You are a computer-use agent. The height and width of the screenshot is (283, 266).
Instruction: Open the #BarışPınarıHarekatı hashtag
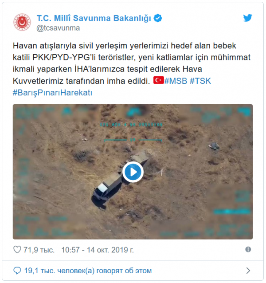(52, 93)
